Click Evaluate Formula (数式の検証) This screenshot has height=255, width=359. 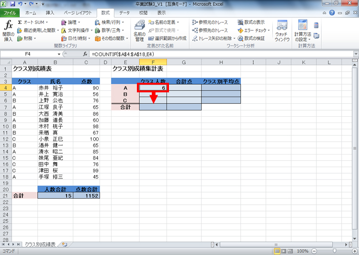251,38
